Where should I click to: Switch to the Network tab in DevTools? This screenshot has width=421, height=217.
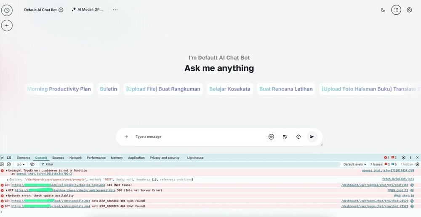[75, 158]
